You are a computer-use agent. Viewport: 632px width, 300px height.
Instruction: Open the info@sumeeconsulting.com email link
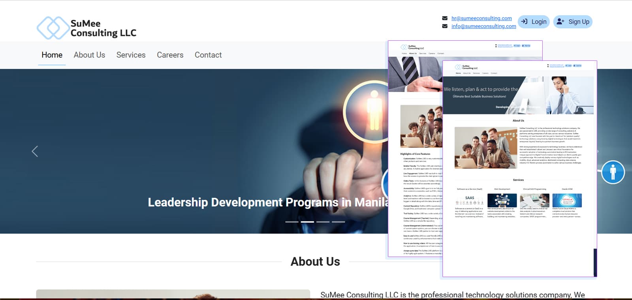[x=484, y=26]
